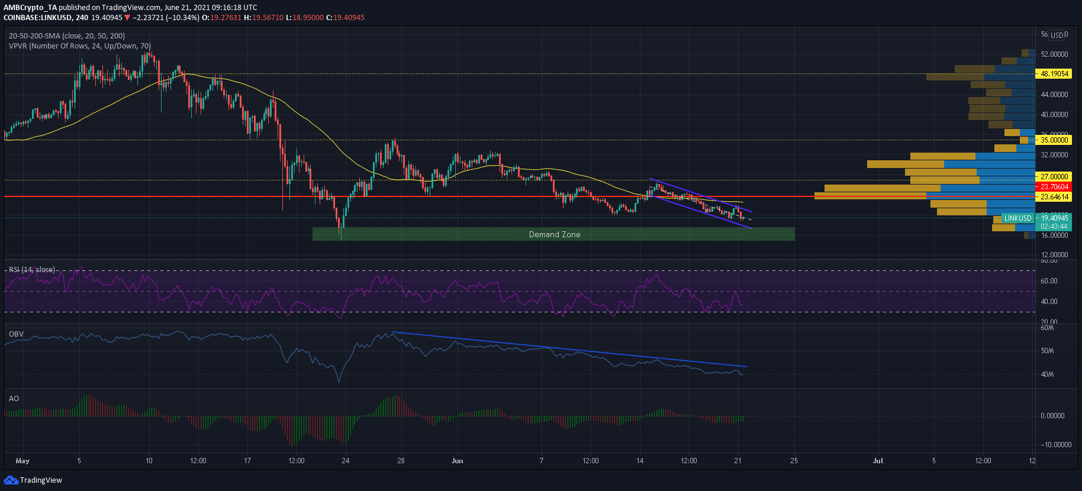Click the RSI (14, close) indicator label
The image size is (1082, 491).
tap(32, 270)
